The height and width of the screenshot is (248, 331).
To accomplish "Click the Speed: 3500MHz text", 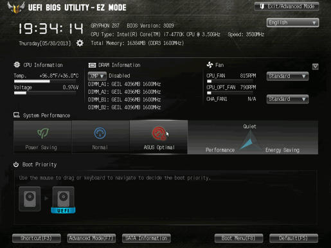I will pyautogui.click(x=246, y=35).
